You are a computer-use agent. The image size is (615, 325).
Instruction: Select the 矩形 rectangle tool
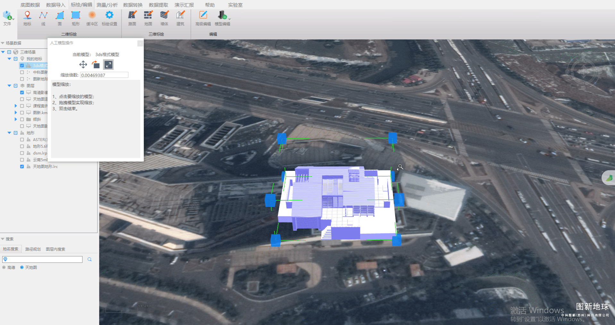click(x=76, y=18)
